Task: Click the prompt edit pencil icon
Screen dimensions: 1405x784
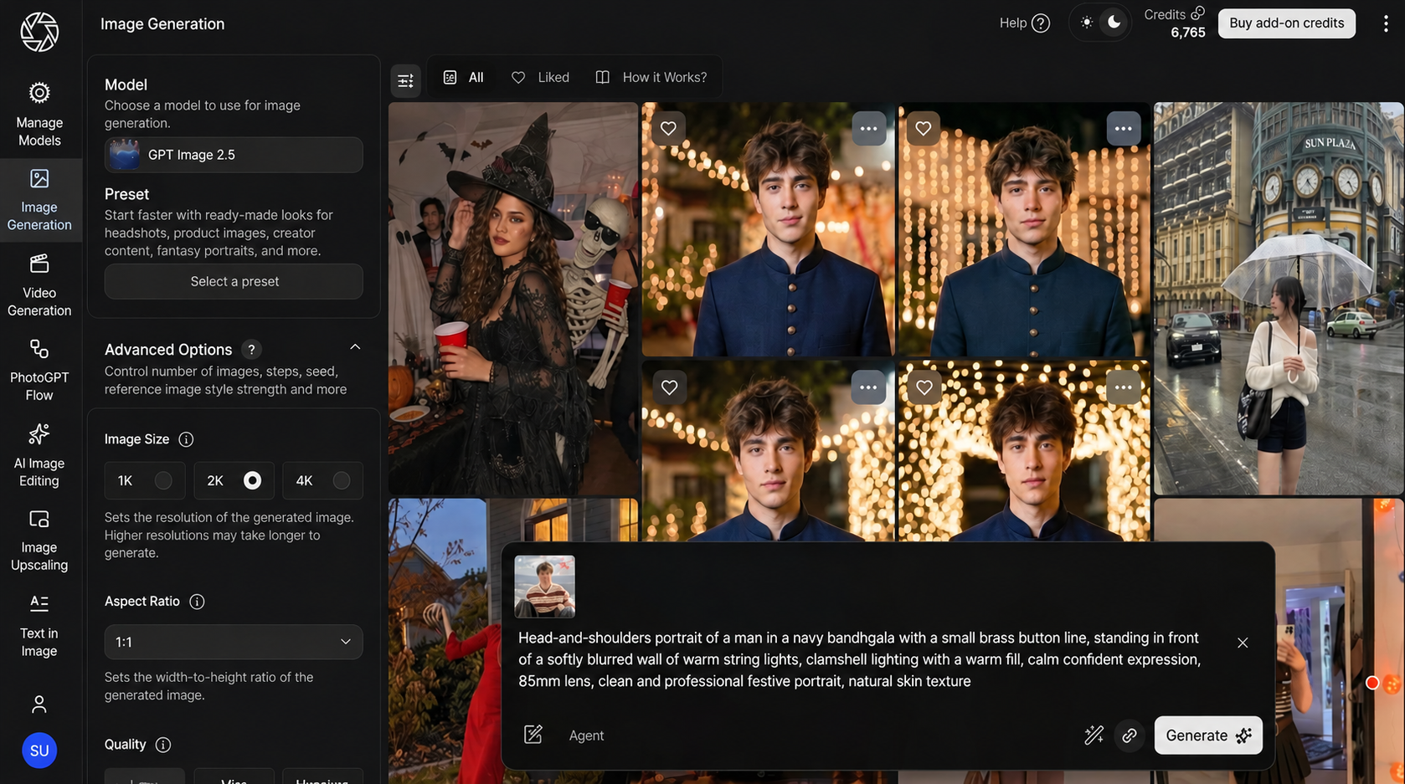Action: pyautogui.click(x=533, y=735)
